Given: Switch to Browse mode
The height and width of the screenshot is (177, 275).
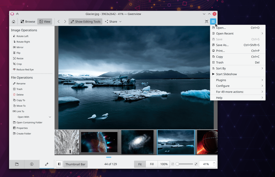Looking at the screenshot, I should 27,21.
